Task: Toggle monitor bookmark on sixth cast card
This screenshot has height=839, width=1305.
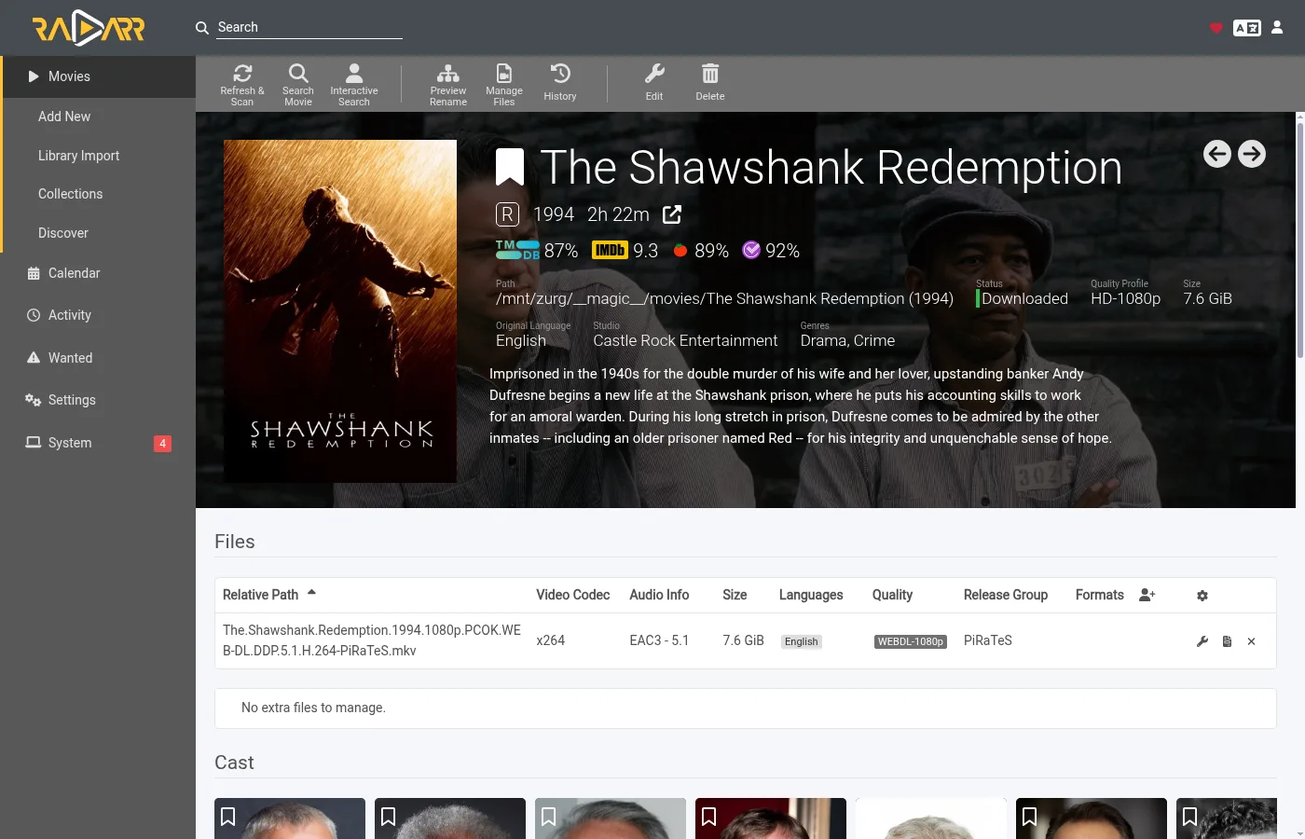Action: tap(1030, 817)
